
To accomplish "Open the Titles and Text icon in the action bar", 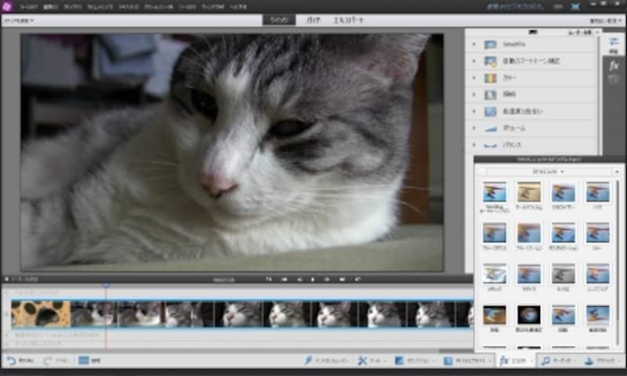I will coord(448,360).
